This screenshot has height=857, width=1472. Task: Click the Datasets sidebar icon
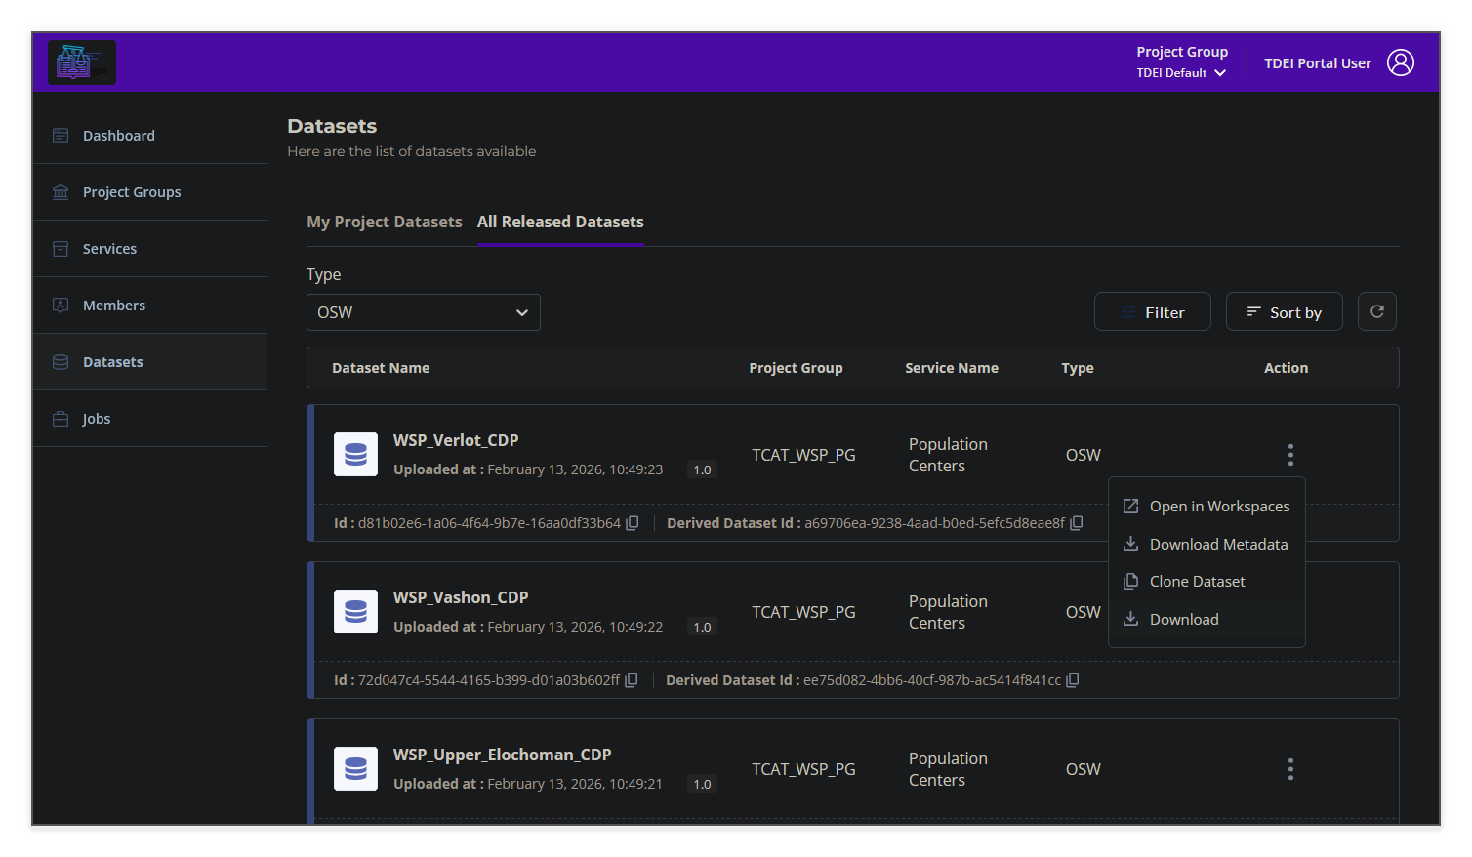coord(61,361)
